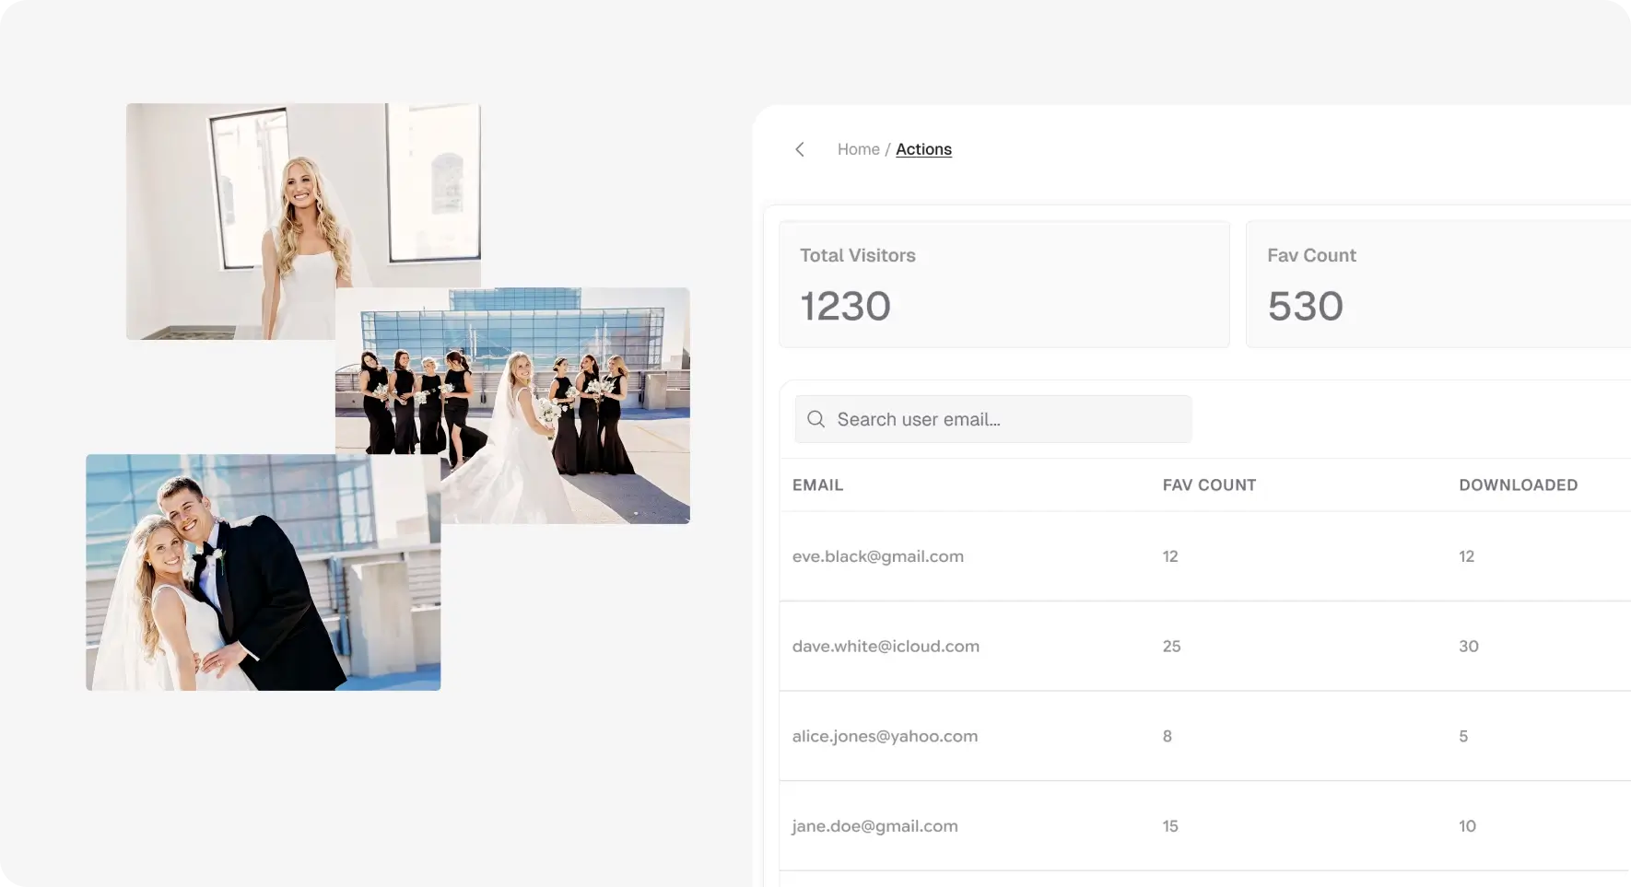Image resolution: width=1631 pixels, height=887 pixels.
Task: Click the search magnifier icon
Action: (x=815, y=419)
